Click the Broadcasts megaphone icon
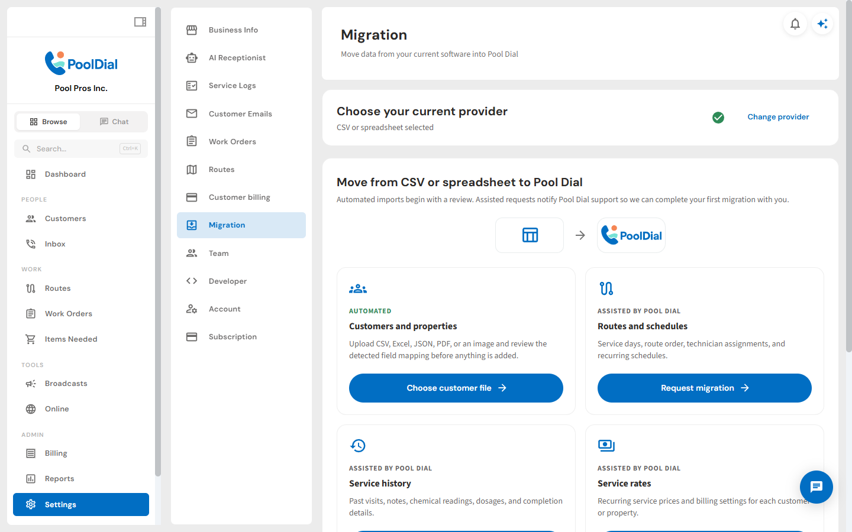Viewport: 852px width, 532px height. [31, 384]
